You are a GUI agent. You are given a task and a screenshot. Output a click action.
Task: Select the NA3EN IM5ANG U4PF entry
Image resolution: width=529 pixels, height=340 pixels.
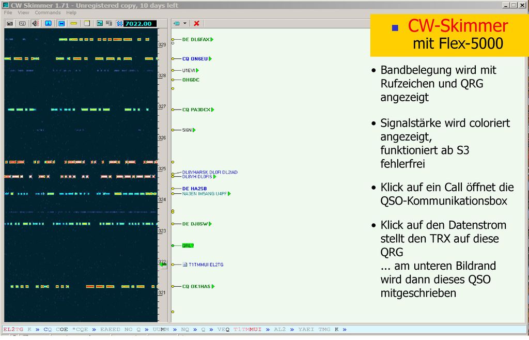pyautogui.click(x=205, y=194)
